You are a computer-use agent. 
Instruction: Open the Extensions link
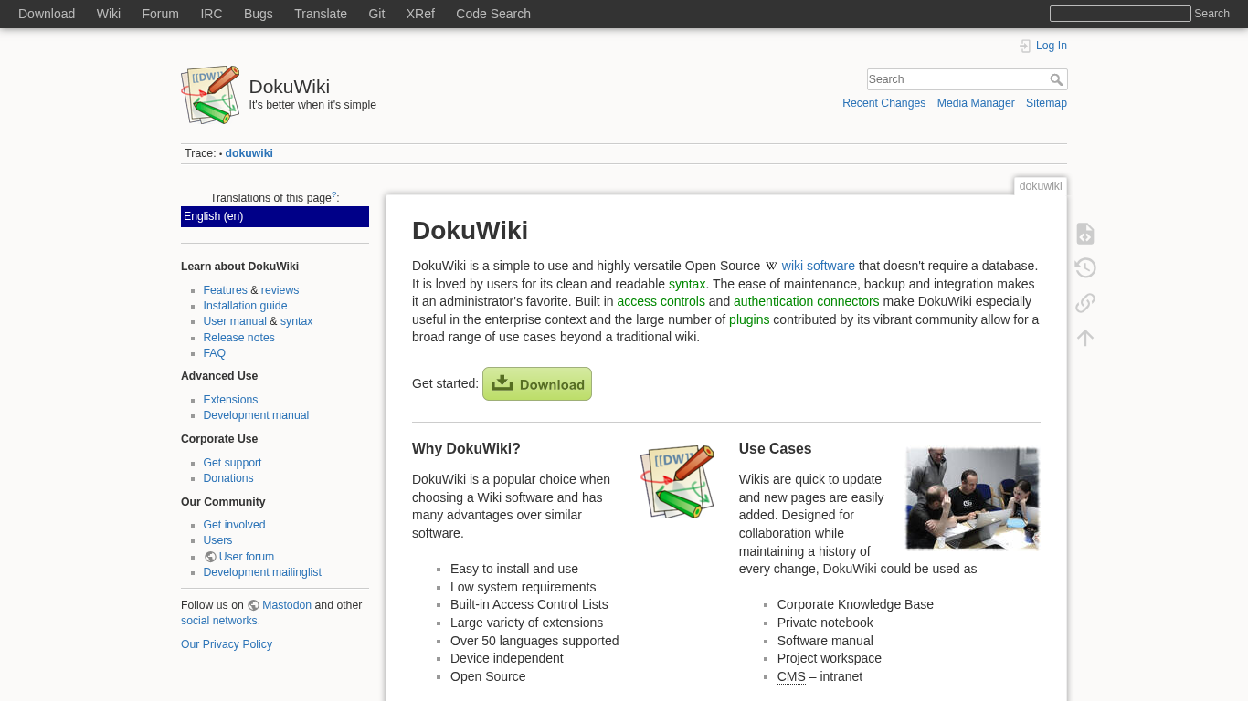click(230, 400)
